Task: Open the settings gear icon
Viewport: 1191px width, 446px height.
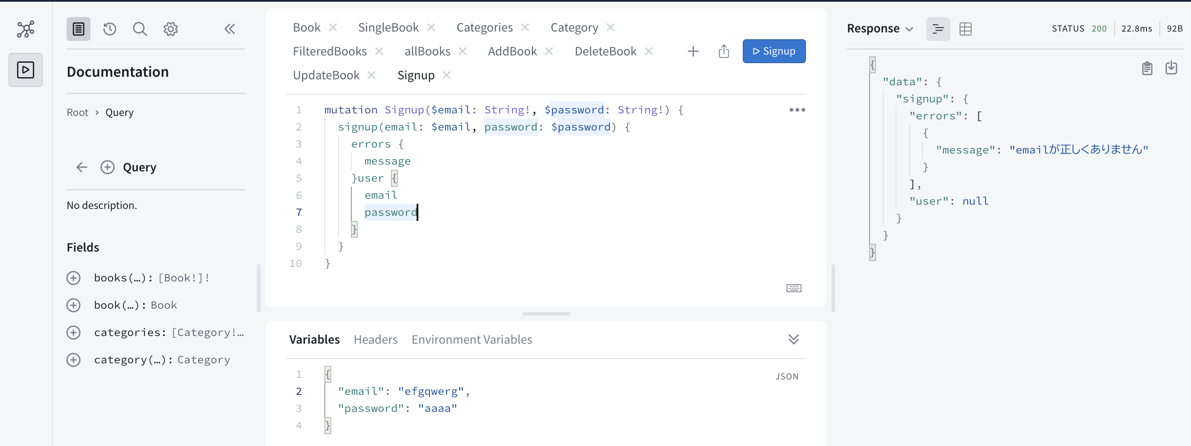Action: (171, 29)
